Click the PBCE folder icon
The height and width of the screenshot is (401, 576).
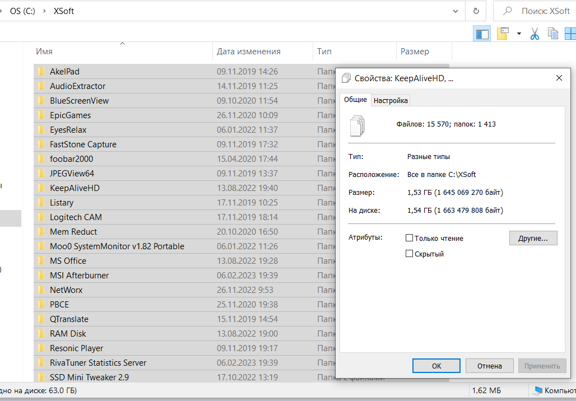tap(41, 305)
